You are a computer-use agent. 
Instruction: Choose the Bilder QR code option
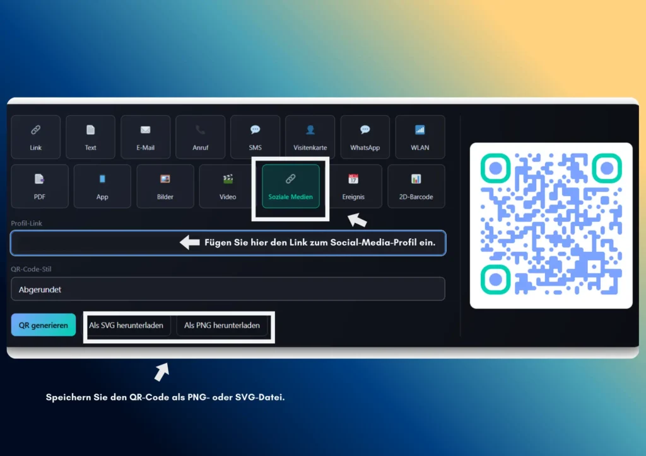[x=165, y=186]
